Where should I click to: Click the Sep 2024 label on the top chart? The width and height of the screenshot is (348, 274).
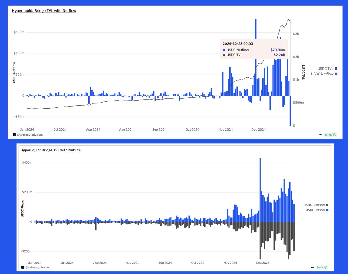coord(160,129)
